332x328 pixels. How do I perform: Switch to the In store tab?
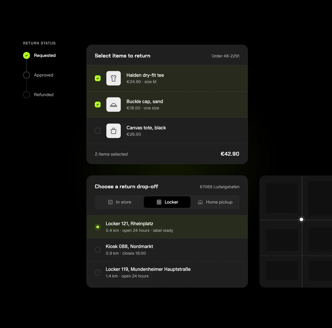point(119,202)
